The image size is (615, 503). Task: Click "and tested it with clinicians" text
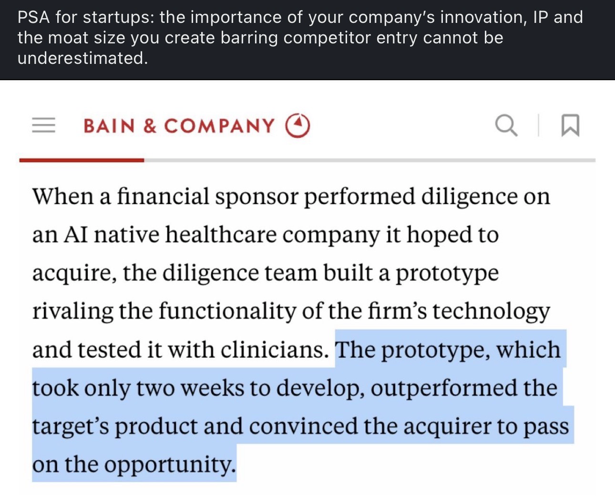180,350
